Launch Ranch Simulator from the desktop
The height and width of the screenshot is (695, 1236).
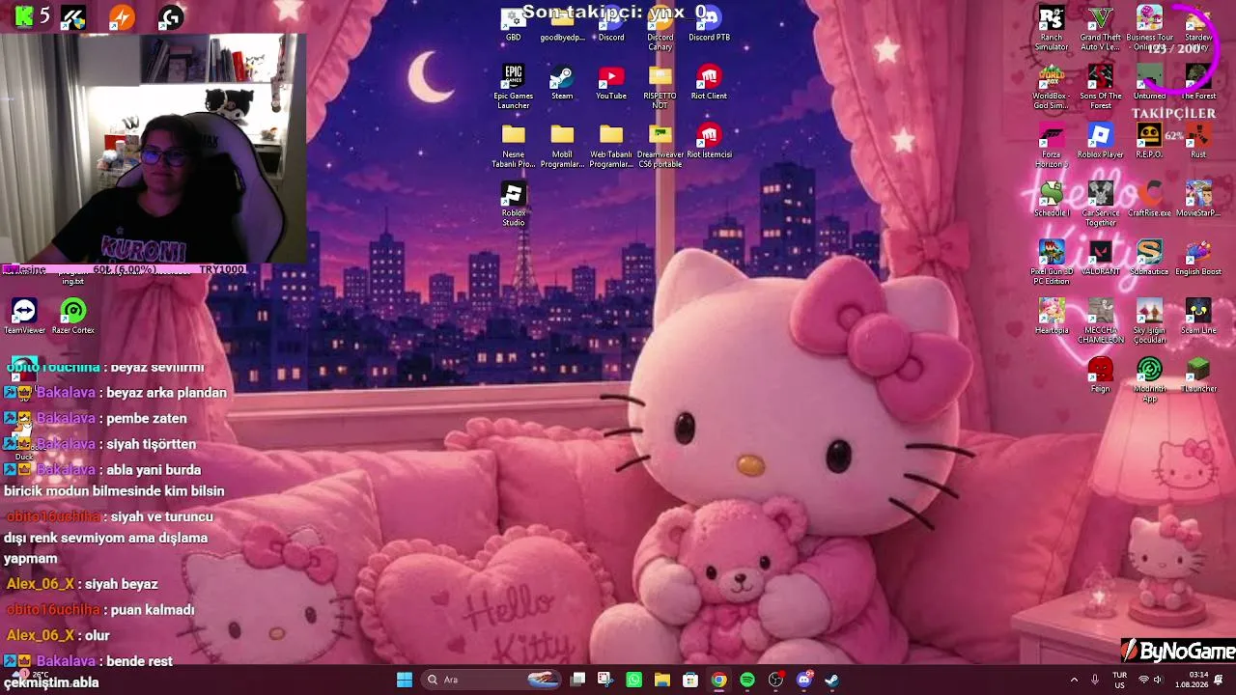click(x=1052, y=29)
